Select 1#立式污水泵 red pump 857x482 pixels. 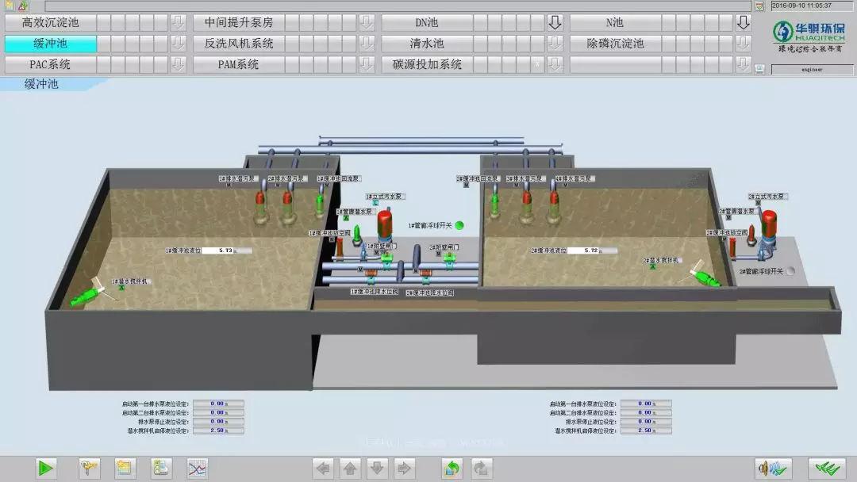tap(385, 225)
